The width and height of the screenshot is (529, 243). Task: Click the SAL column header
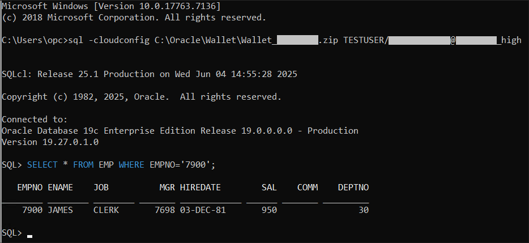(x=269, y=187)
